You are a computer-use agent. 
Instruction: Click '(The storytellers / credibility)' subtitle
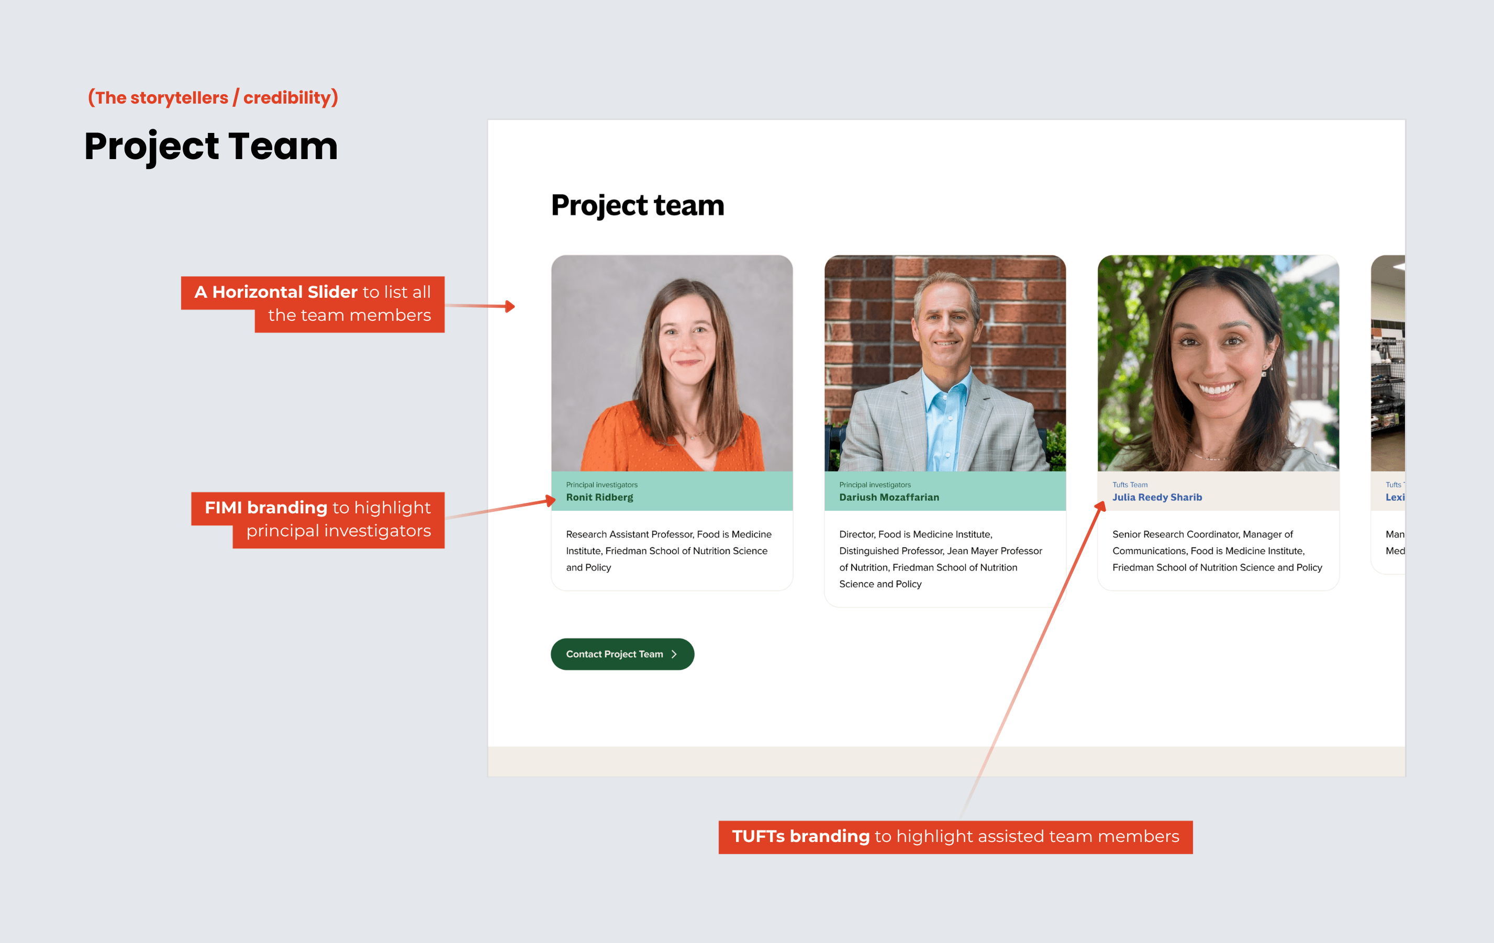click(x=213, y=97)
